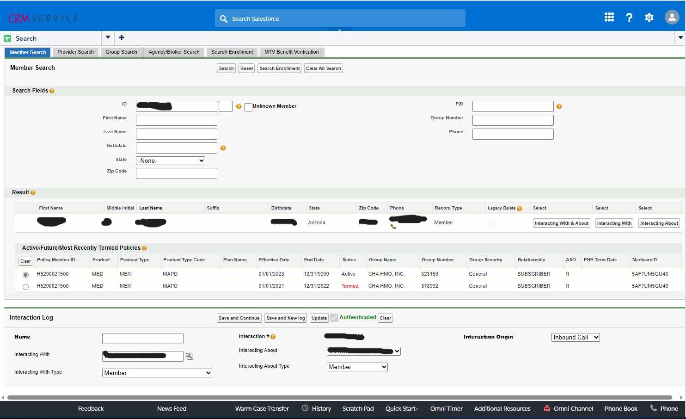Image resolution: width=686 pixels, height=419 pixels.
Task: Select the Active policy radio button
Action: [x=25, y=275]
